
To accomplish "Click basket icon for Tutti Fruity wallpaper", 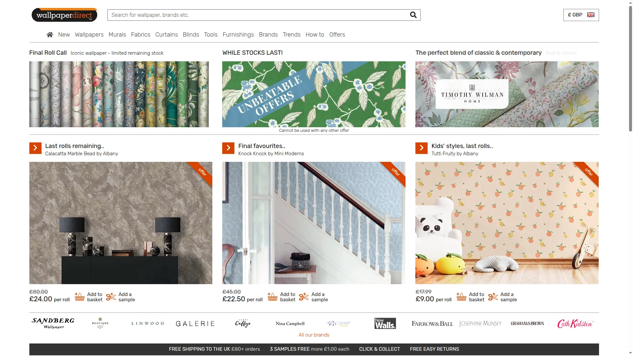I will pyautogui.click(x=461, y=297).
